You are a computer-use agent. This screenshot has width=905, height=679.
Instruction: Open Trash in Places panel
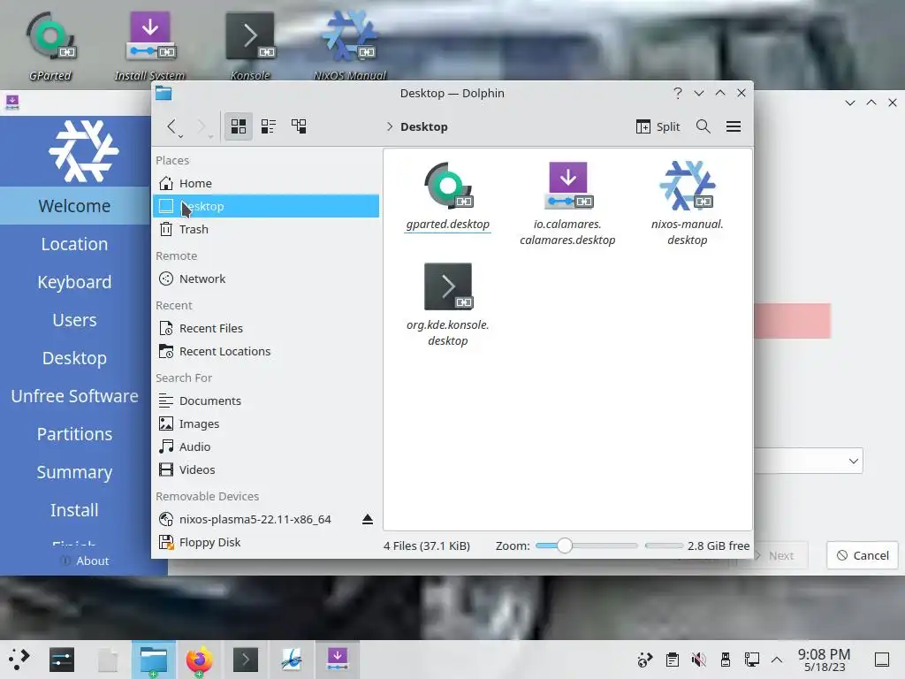coord(266,229)
